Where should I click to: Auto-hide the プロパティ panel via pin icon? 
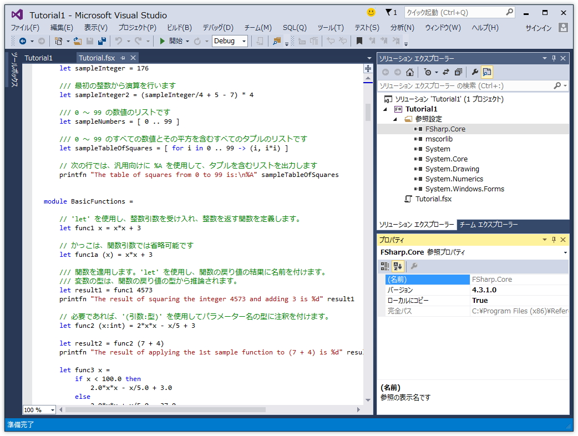554,240
